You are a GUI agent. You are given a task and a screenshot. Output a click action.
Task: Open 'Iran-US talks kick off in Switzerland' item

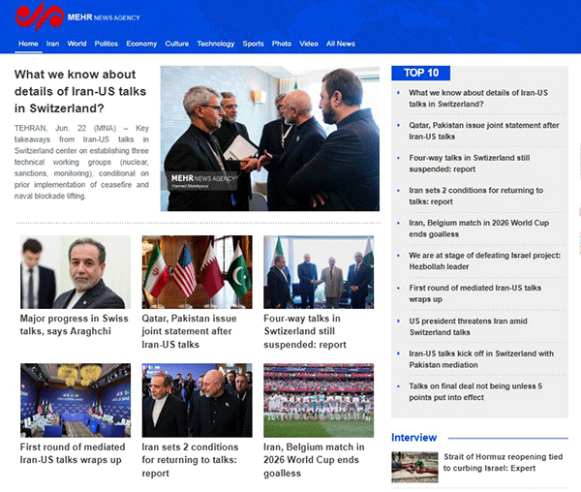point(481,359)
